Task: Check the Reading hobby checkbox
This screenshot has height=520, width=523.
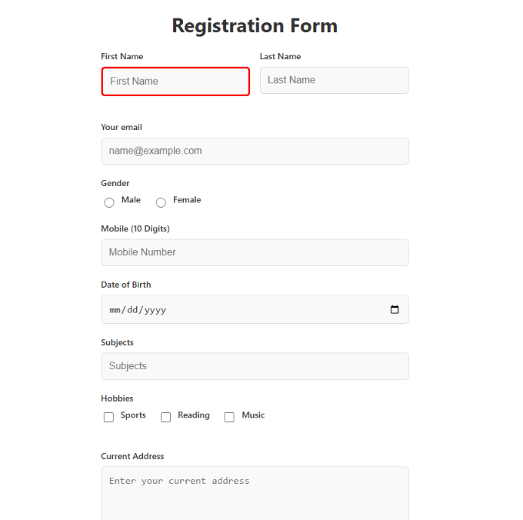Action: coord(165,418)
